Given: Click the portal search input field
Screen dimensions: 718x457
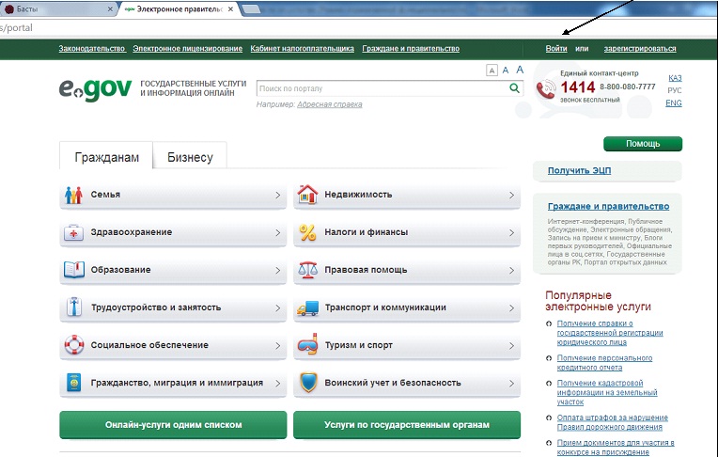Looking at the screenshot, I should click(381, 88).
